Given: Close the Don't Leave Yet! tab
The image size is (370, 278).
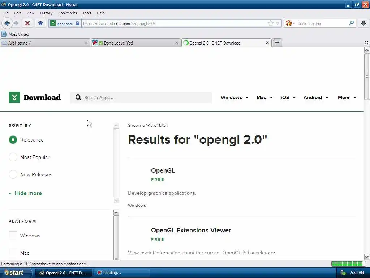Looking at the screenshot, I should pos(176,43).
